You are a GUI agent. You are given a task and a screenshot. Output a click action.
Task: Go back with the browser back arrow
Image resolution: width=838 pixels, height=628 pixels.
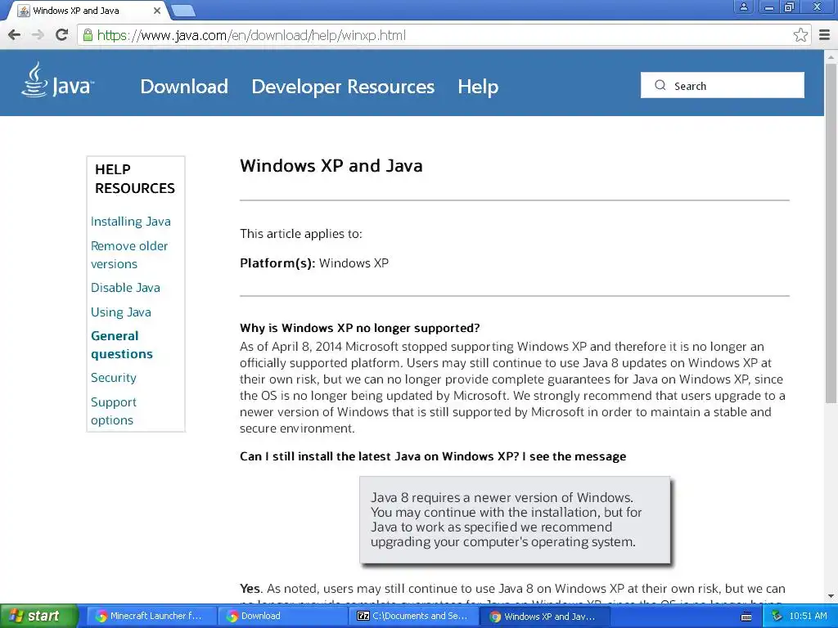coord(15,35)
